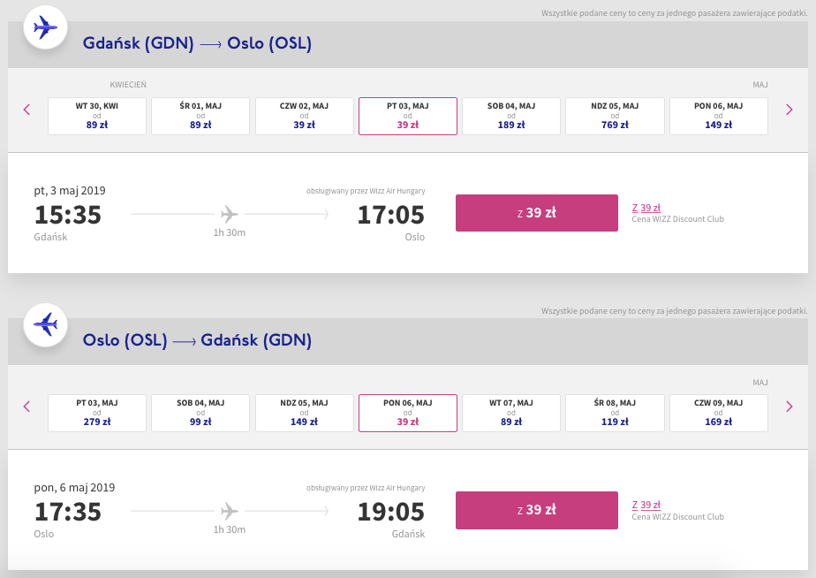
Task: Select NDZ 05, MAJ outbound for 769 zł
Action: (x=615, y=116)
